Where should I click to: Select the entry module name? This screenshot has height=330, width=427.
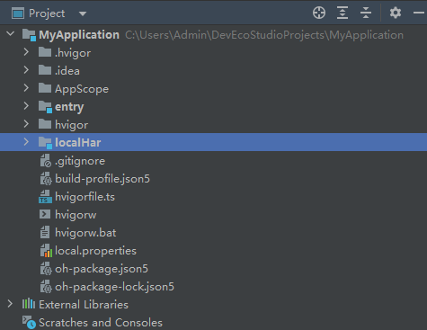coord(69,107)
